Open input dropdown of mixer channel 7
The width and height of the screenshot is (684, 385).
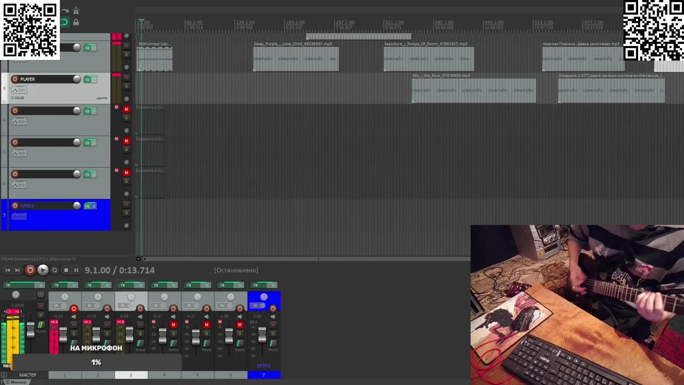(x=259, y=305)
